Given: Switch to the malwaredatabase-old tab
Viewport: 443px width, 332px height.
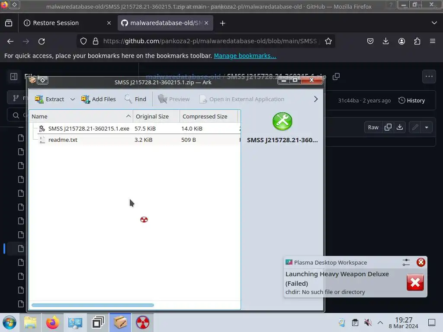Looking at the screenshot, I should (165, 23).
